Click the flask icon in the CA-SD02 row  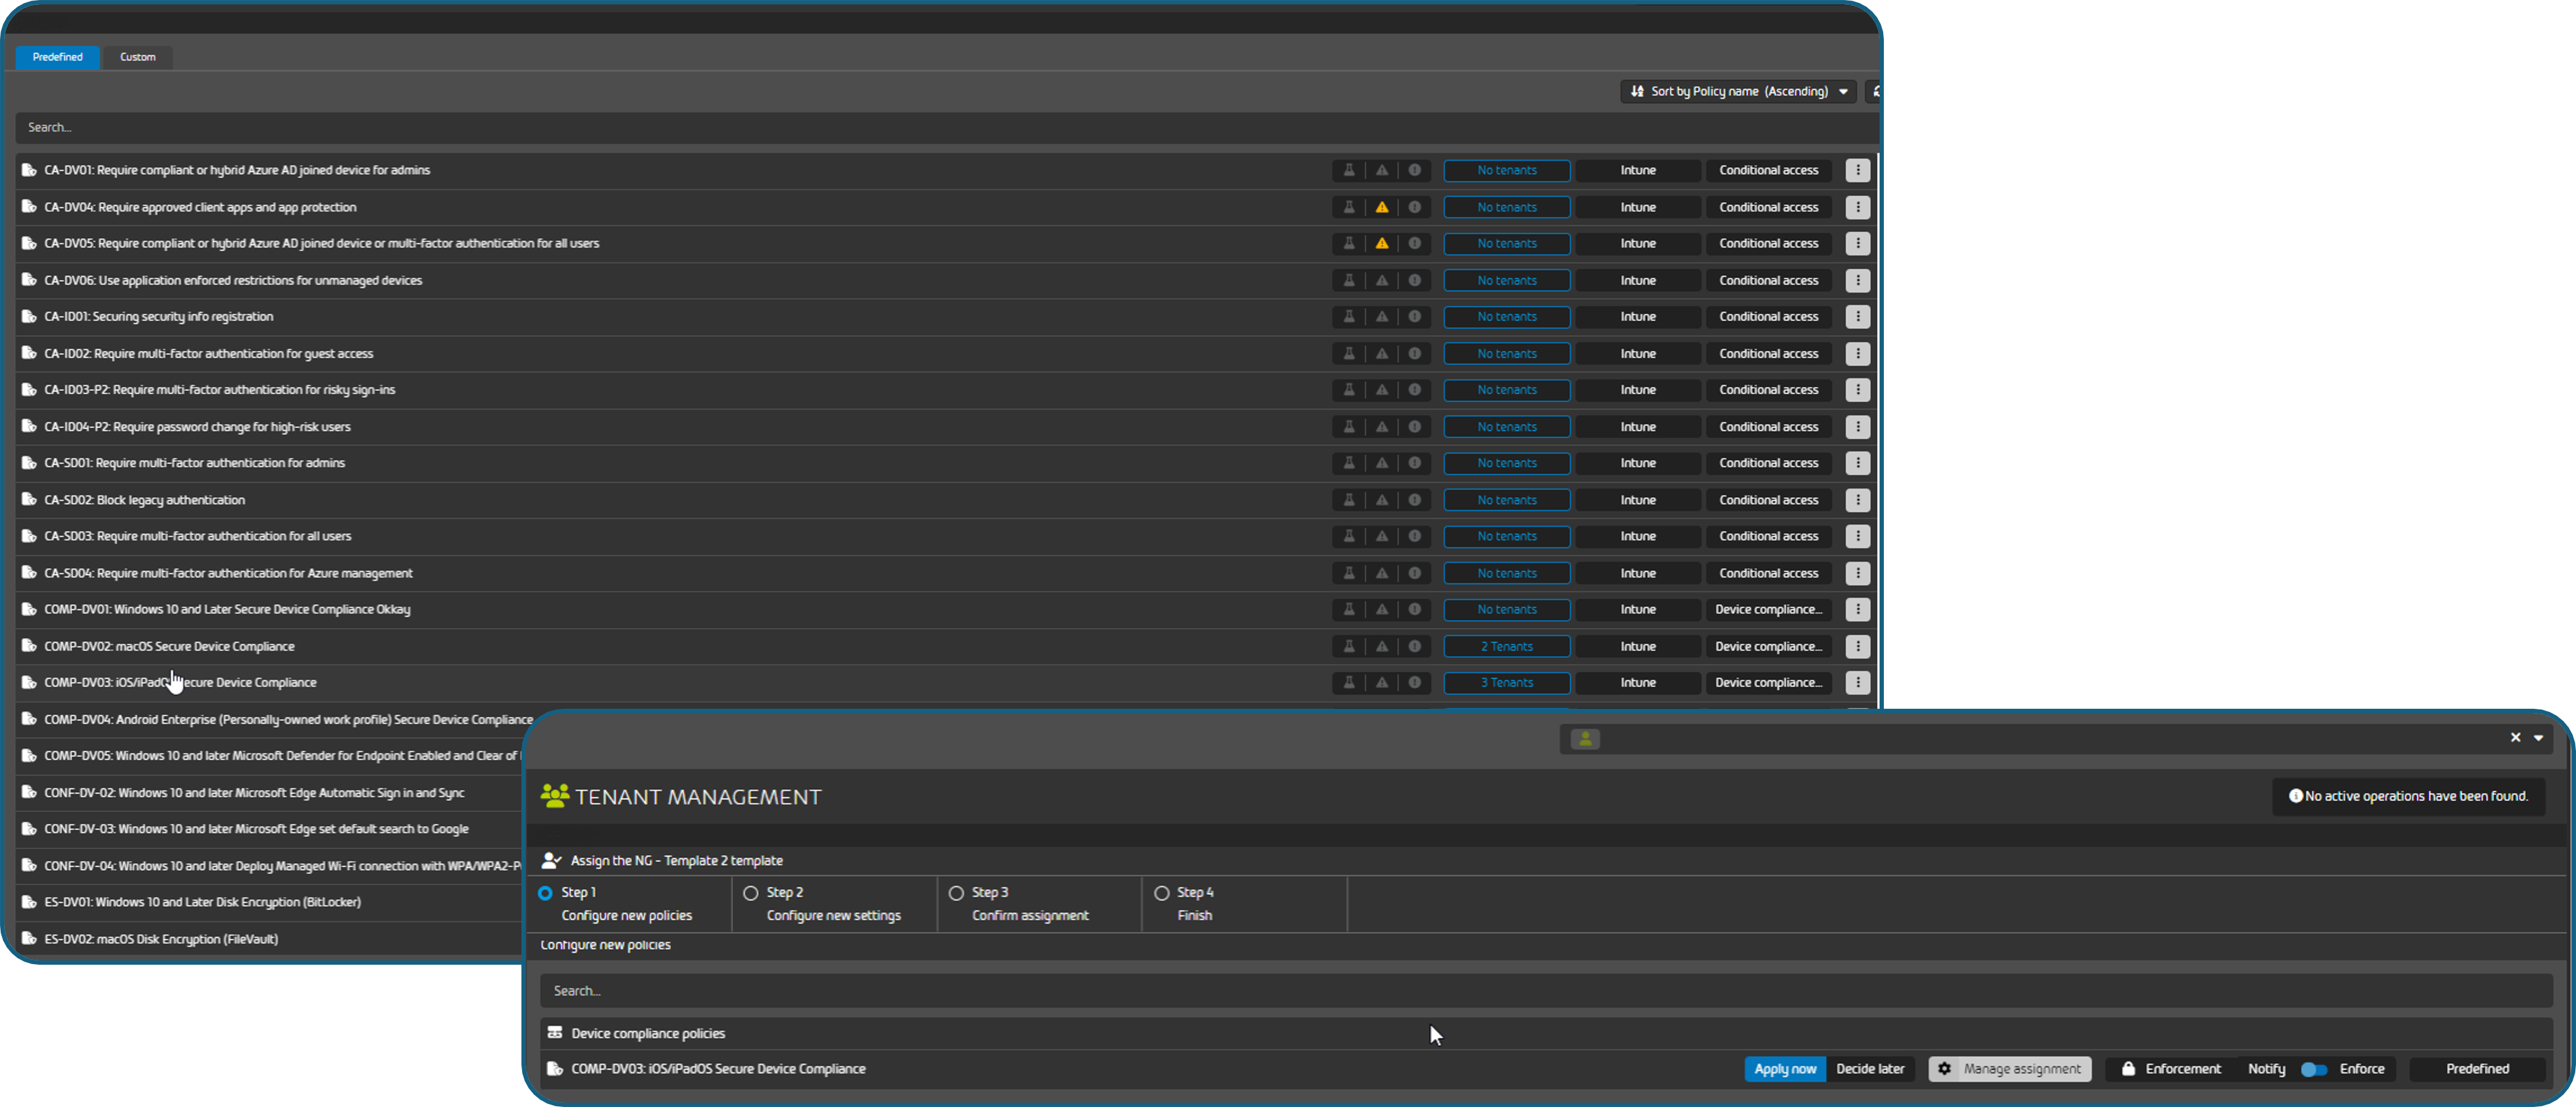1348,500
